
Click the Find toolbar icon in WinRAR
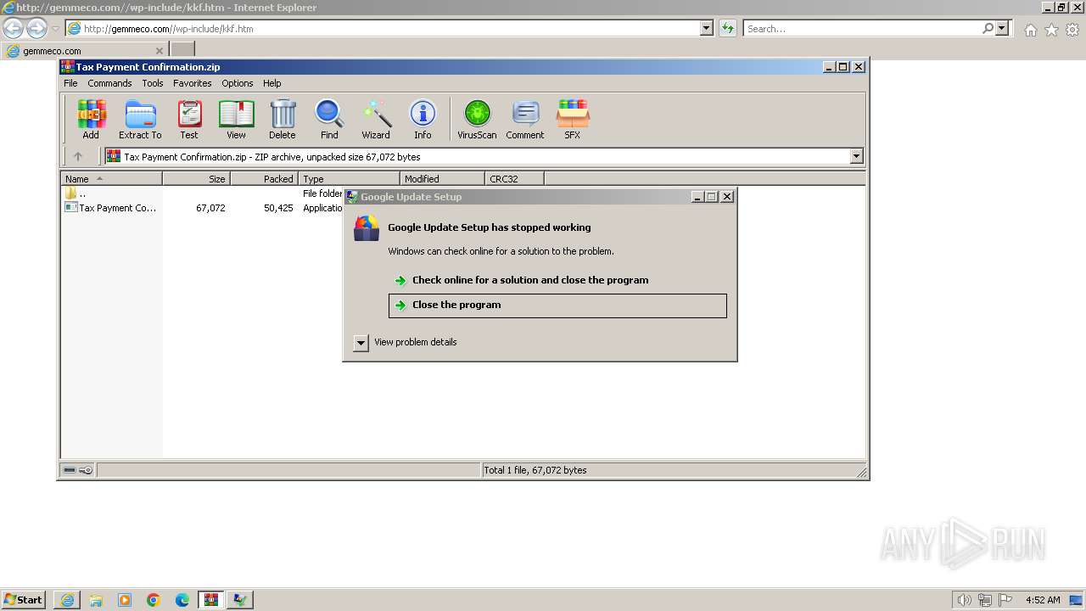click(329, 120)
